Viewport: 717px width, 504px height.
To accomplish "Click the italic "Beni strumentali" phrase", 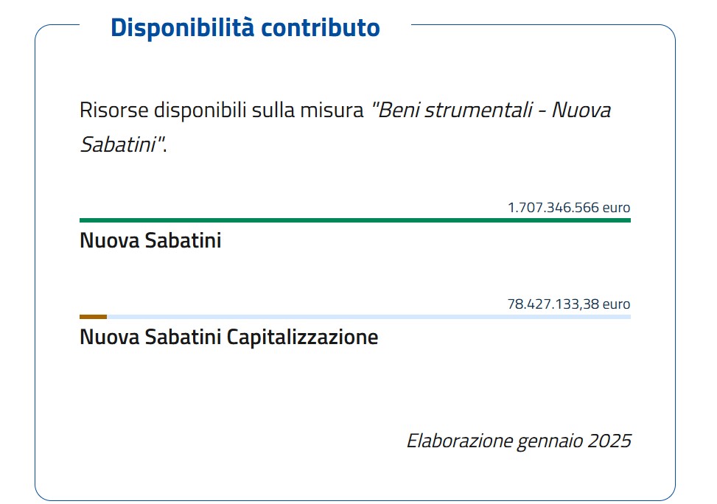I will (457, 111).
